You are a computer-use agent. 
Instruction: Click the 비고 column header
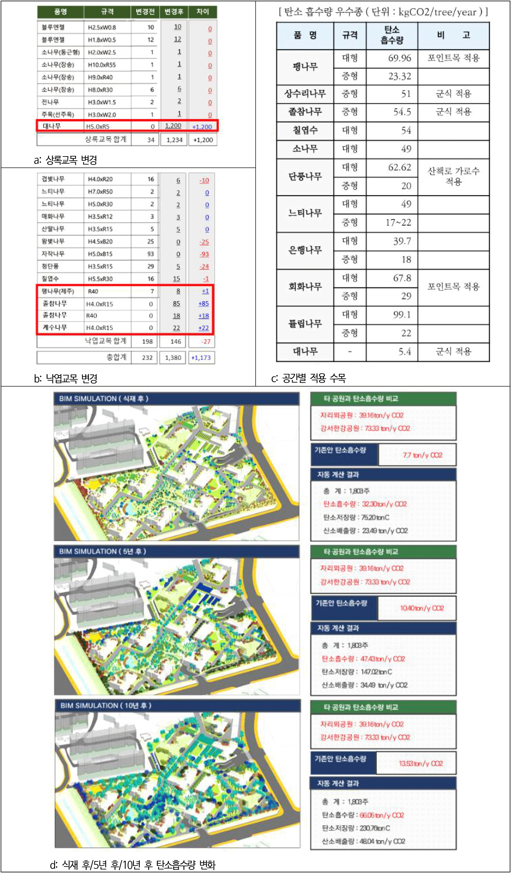coord(453,35)
